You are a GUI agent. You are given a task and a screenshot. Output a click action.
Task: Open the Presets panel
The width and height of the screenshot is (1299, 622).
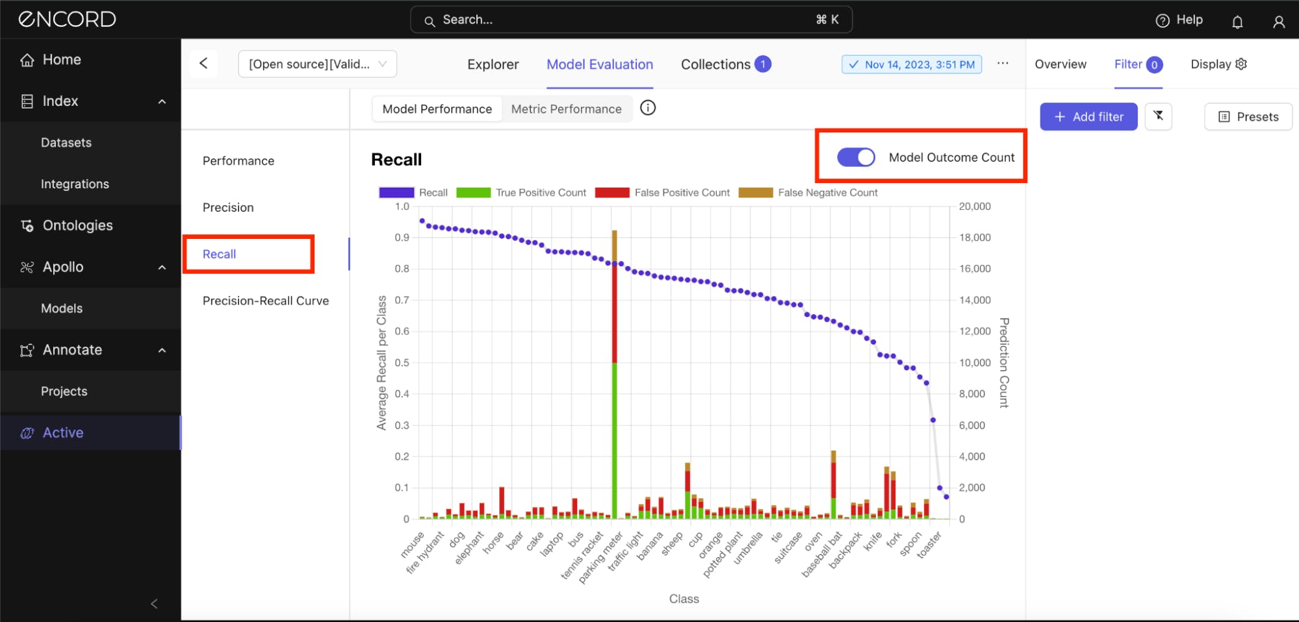click(x=1247, y=116)
